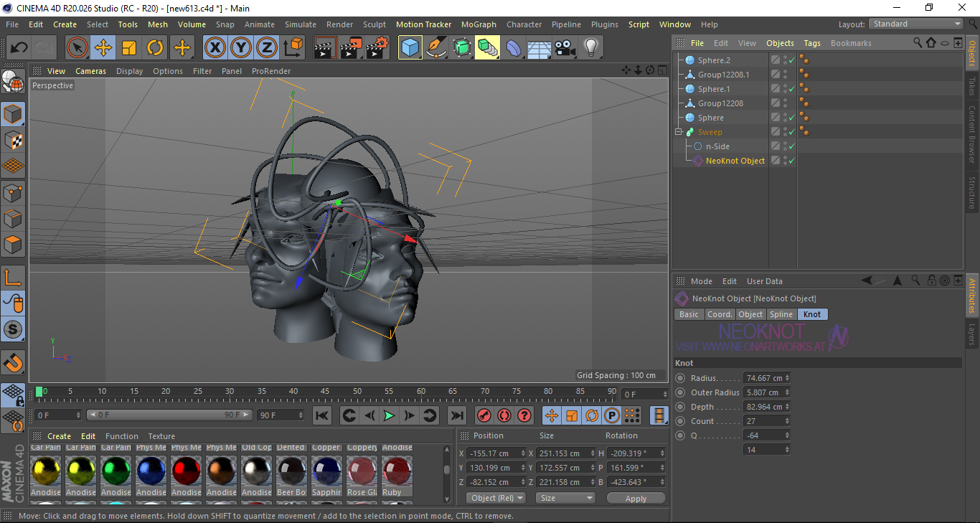The width and height of the screenshot is (980, 523).
Task: Select the Live Selection tool
Action: (x=77, y=48)
